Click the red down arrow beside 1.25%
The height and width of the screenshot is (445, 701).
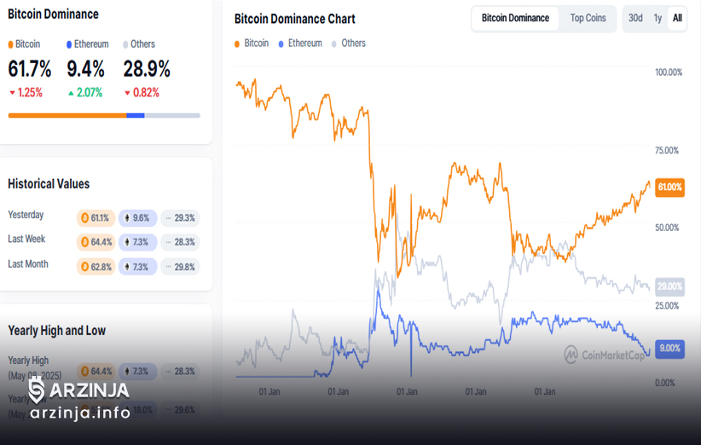pyautogui.click(x=12, y=93)
